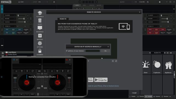
Task: Select the Remote tab
Action: point(63,19)
